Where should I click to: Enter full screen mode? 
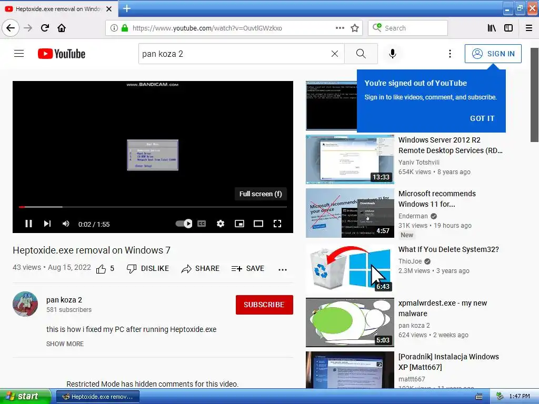click(x=277, y=224)
